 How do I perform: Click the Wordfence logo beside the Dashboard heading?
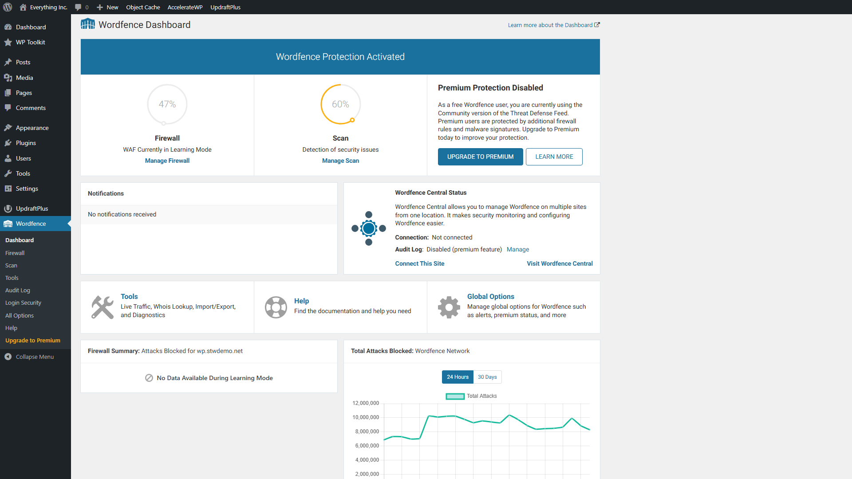tap(88, 24)
